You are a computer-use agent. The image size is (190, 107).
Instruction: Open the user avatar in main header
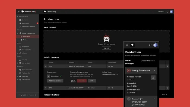click(x=171, y=12)
